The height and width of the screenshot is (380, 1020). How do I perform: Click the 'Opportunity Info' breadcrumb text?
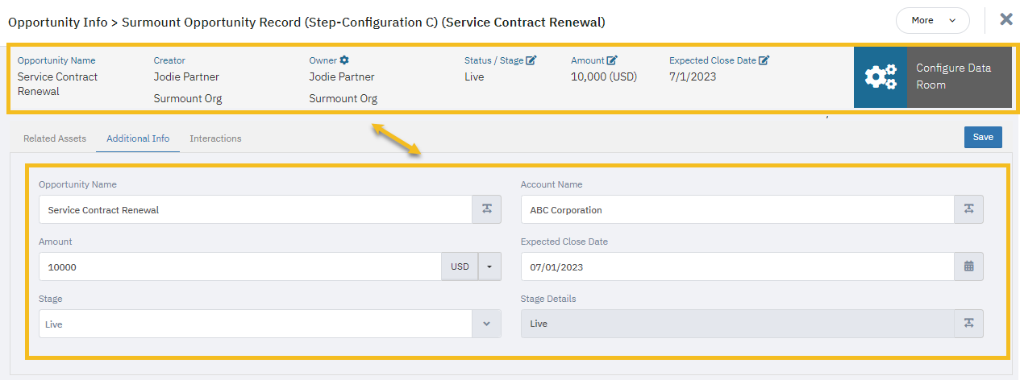tap(57, 22)
